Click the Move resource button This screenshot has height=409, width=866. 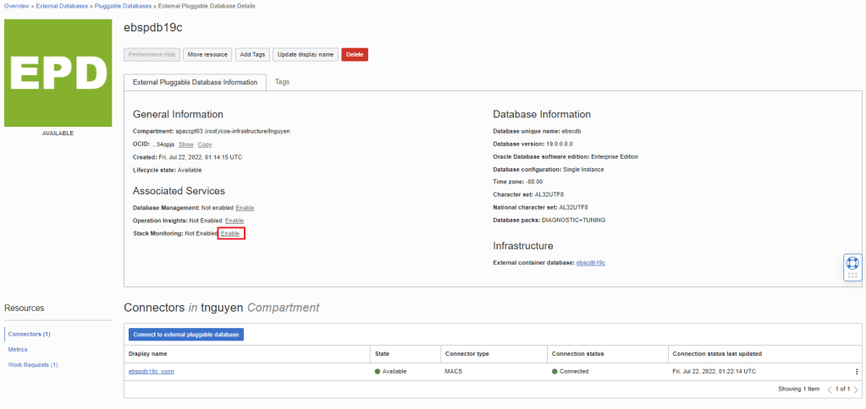pyautogui.click(x=207, y=54)
